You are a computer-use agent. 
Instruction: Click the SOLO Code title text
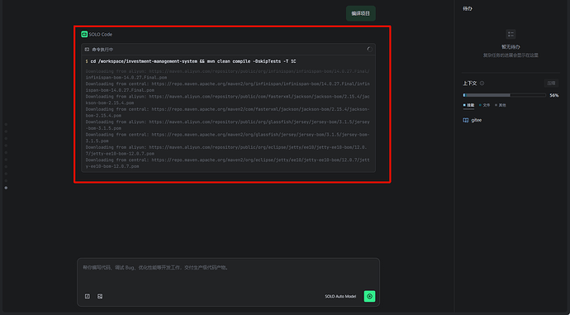[100, 34]
